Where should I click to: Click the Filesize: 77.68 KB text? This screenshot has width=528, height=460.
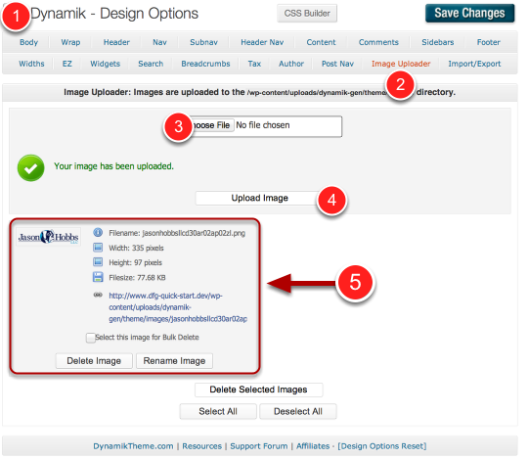138,278
